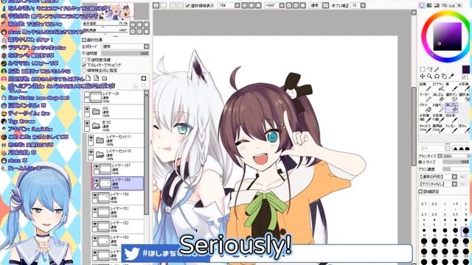The width and height of the screenshot is (472, 265).
Task: Select the eyedropper color picker tool
Action: point(451,77)
